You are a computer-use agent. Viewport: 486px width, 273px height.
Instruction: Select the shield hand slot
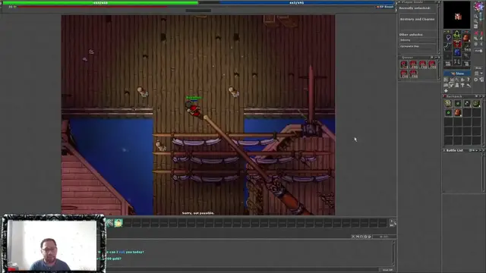click(x=465, y=47)
